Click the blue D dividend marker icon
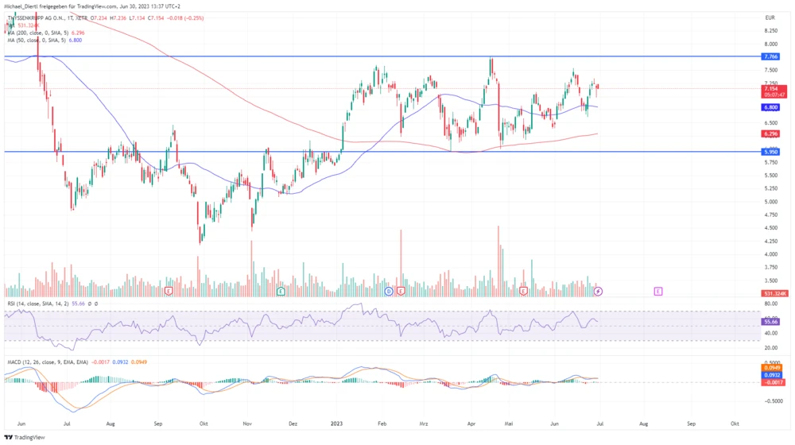 (x=388, y=292)
